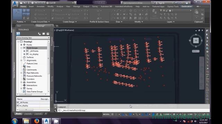
Task: Switch to the Start file tab
Action: point(19,26)
